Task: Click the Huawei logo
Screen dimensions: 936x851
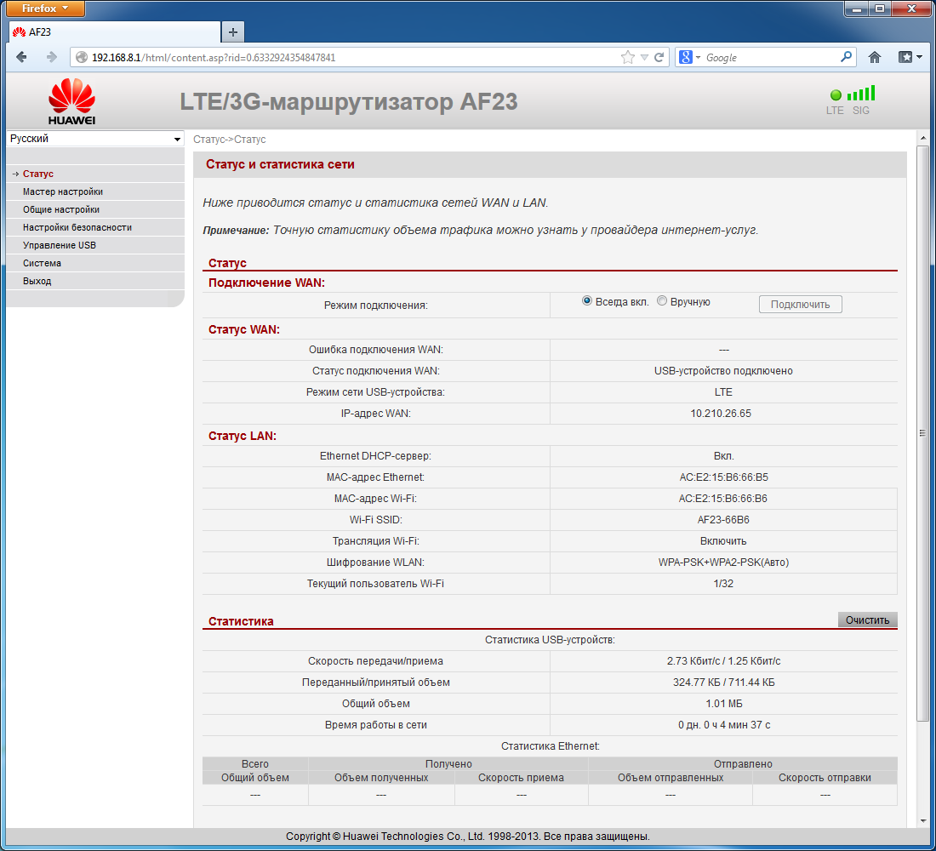Action: tap(71, 101)
